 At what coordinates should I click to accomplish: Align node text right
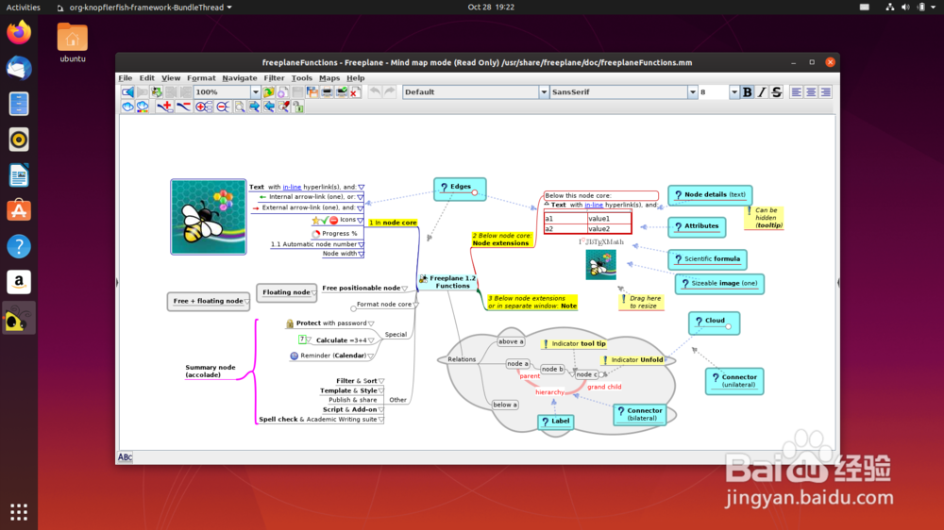[825, 92]
